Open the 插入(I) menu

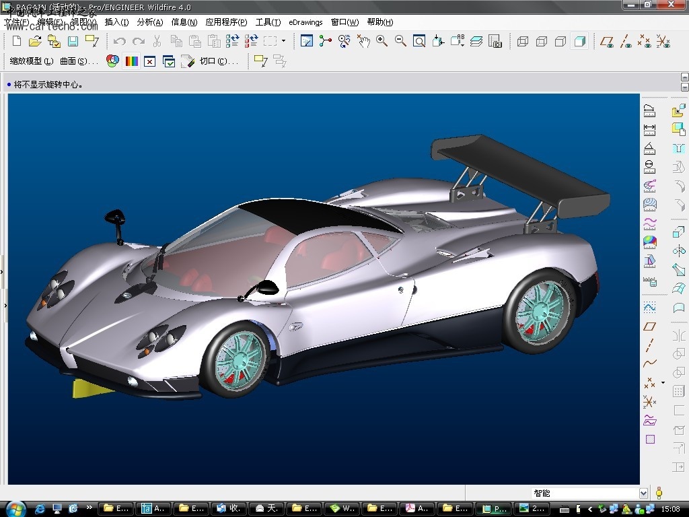tap(116, 22)
